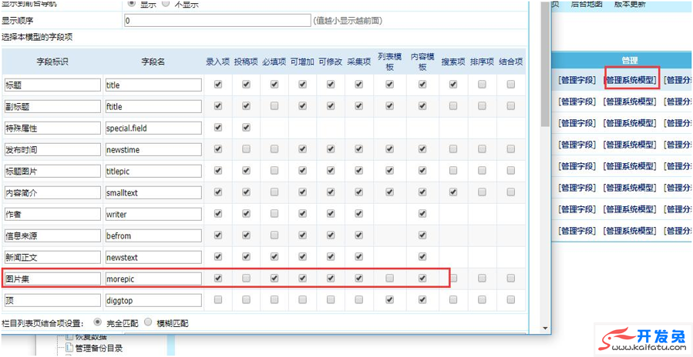
Task: Choose the 模糊匹配 radio option
Action: [149, 323]
